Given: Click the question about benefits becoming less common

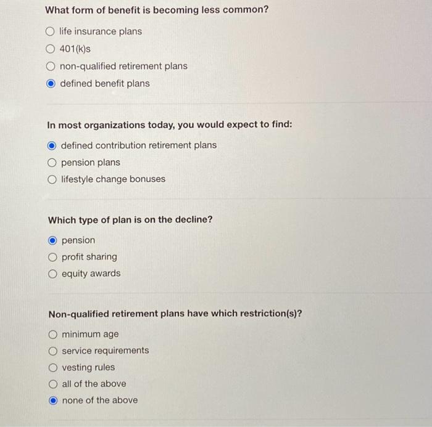Looking at the screenshot, I should (x=157, y=10).
